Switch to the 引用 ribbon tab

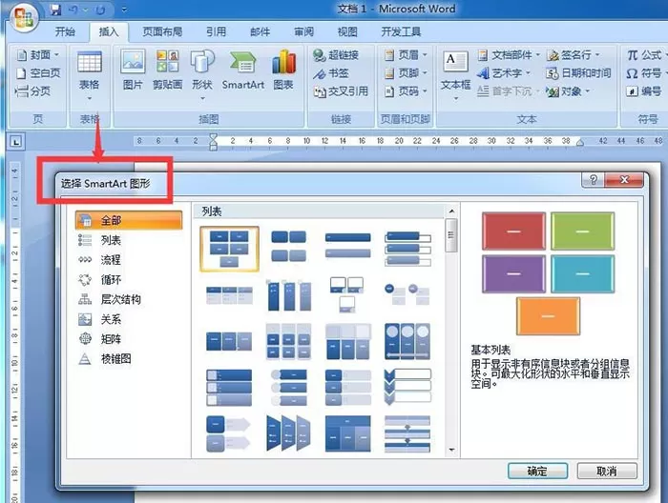click(216, 31)
